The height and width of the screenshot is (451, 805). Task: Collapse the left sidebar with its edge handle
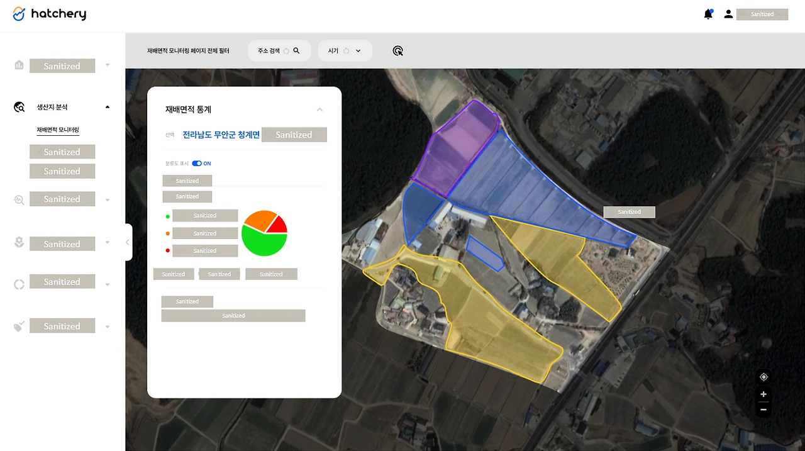(128, 242)
